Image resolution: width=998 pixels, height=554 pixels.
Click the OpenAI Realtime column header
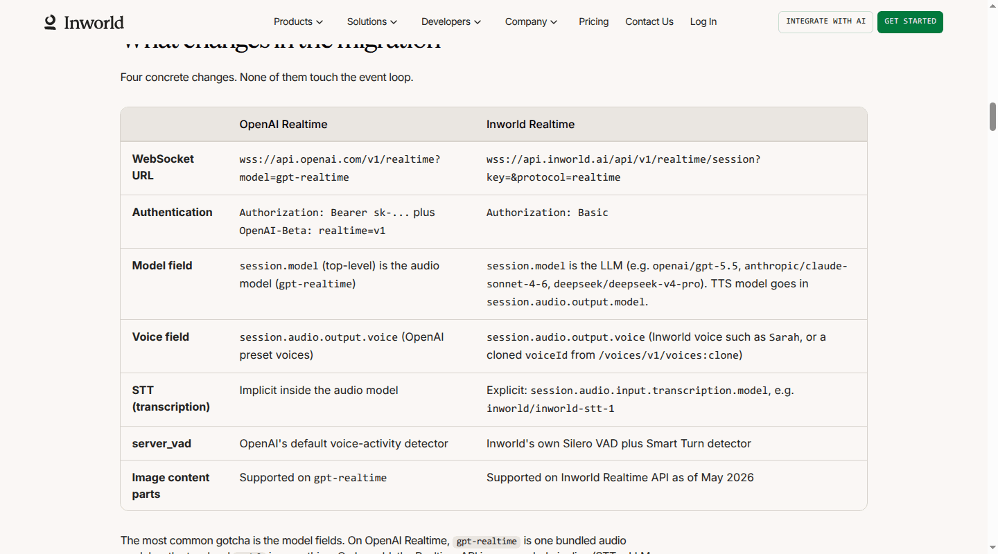[x=283, y=125]
